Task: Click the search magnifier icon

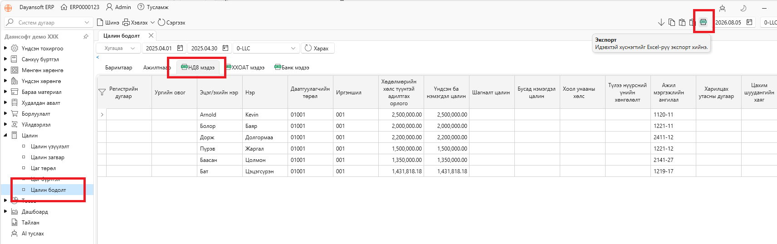Action: [x=10, y=22]
